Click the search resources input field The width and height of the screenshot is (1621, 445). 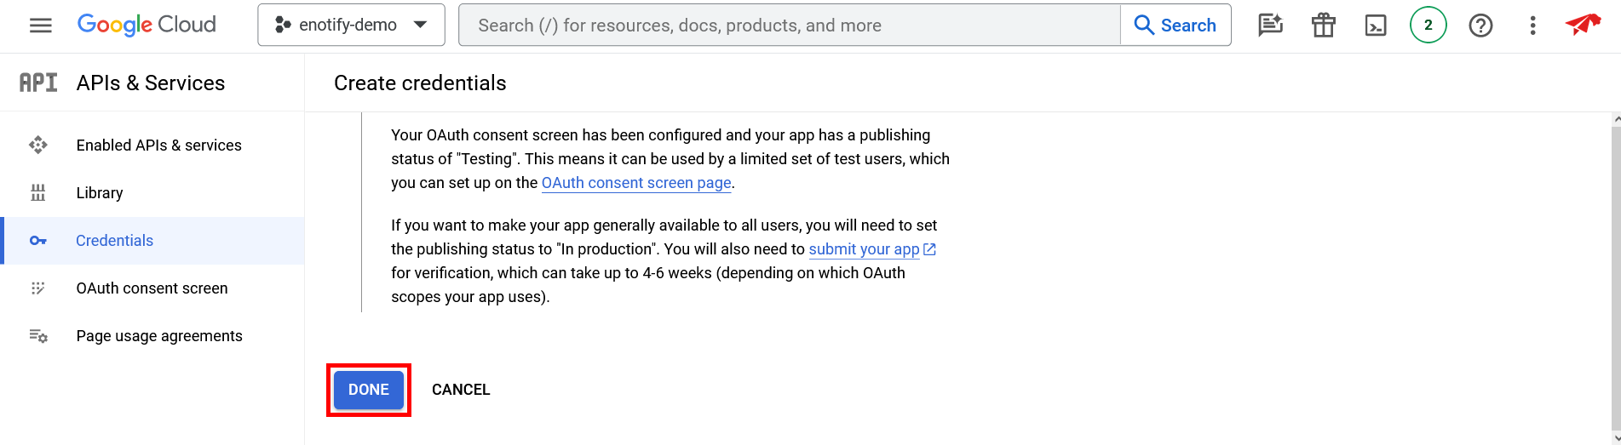(789, 26)
